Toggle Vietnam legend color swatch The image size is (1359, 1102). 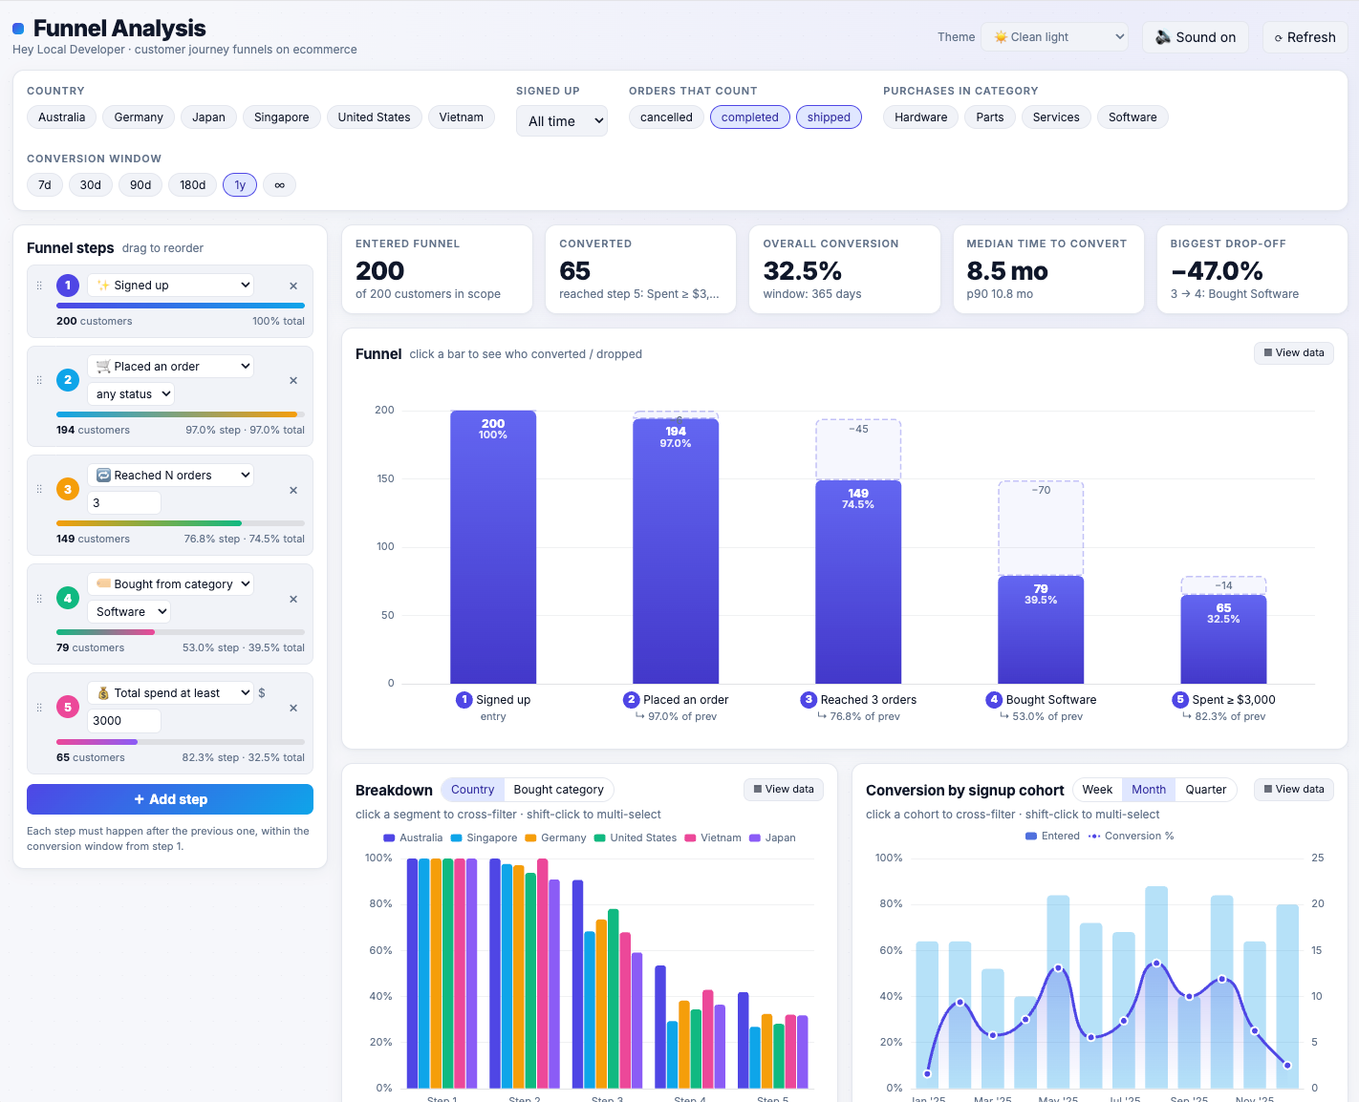tap(691, 838)
